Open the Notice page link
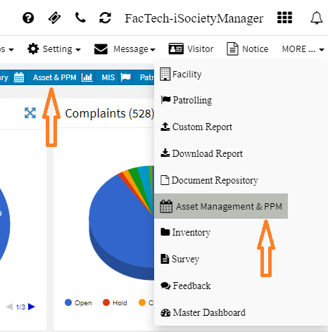The height and width of the screenshot is (332, 328). point(248,49)
